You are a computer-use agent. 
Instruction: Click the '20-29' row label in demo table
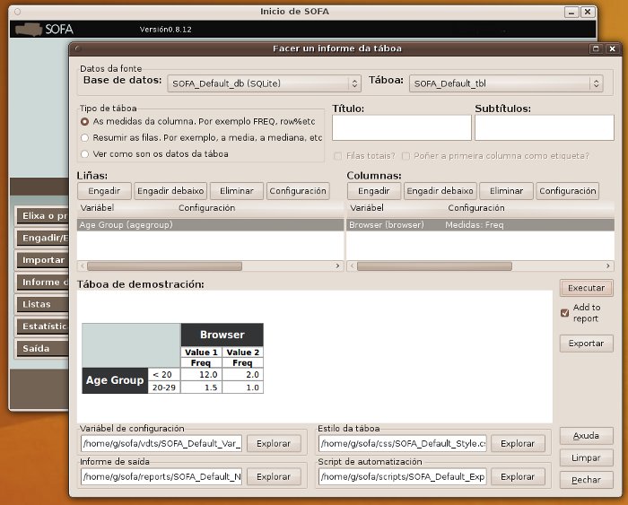pyautogui.click(x=164, y=387)
